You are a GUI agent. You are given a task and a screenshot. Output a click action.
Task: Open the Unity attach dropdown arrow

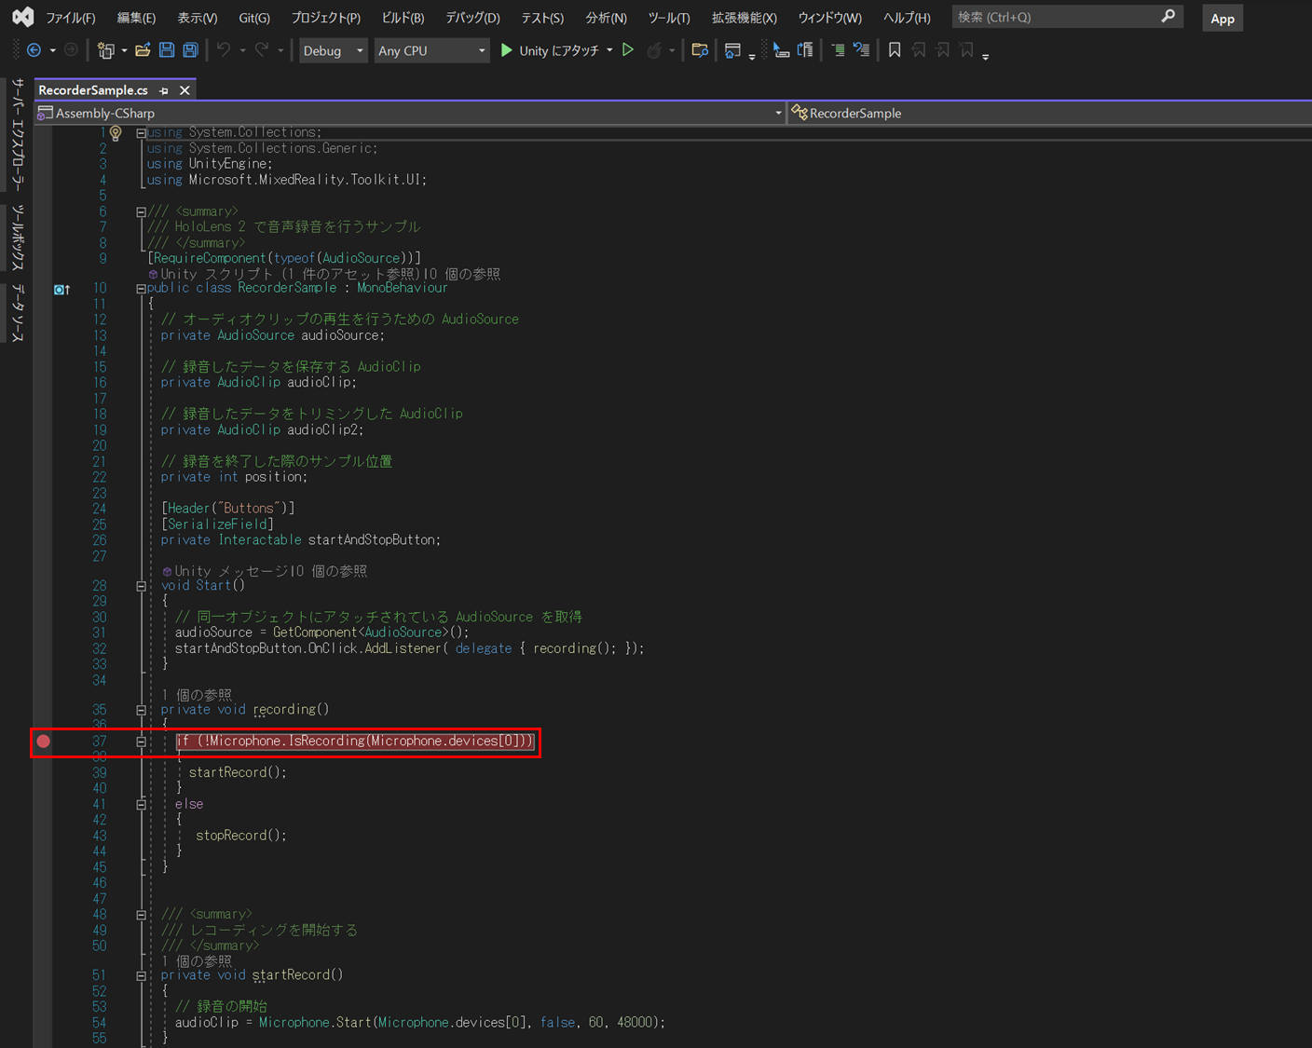pos(609,50)
